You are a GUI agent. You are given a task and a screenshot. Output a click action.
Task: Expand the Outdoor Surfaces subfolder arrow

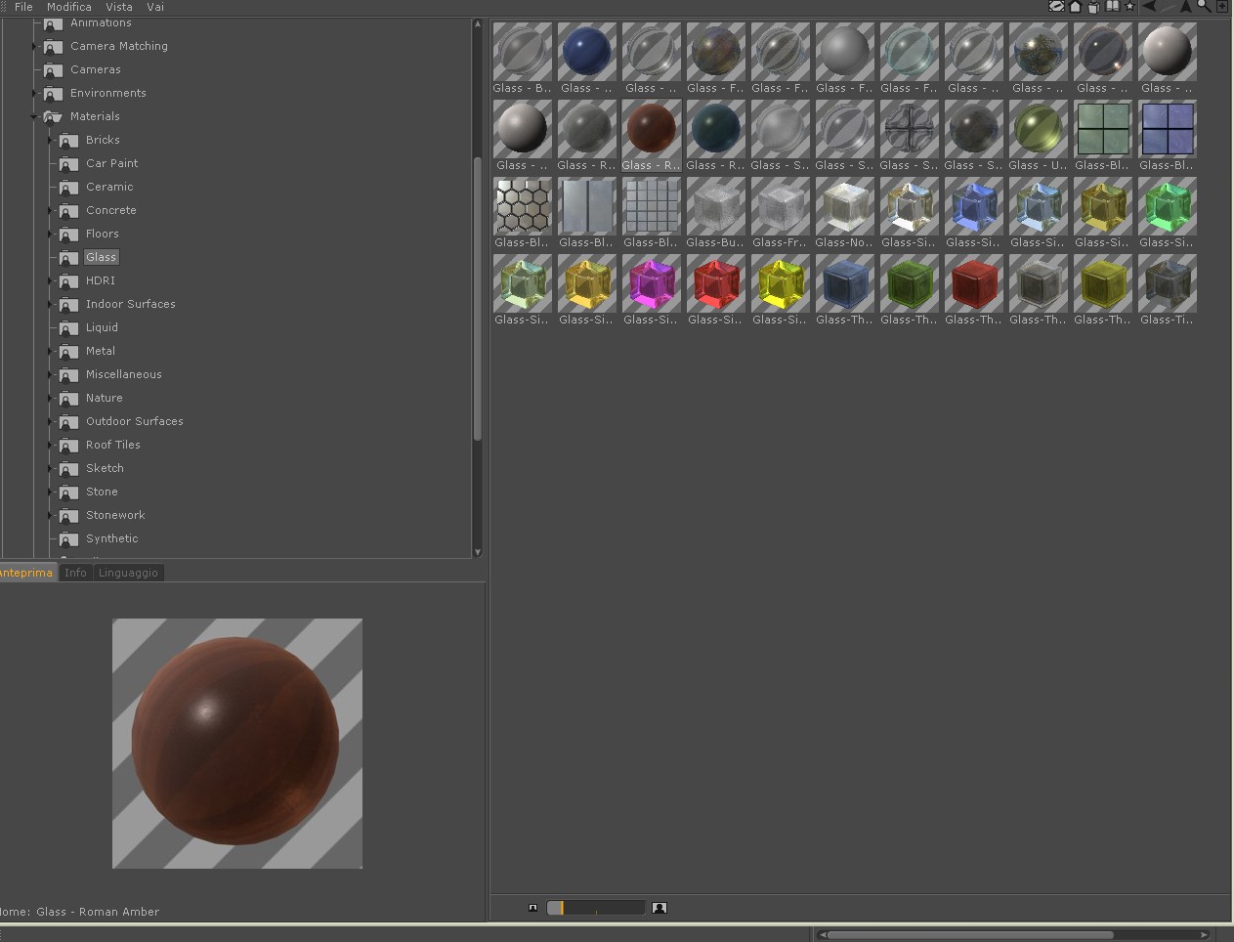(x=51, y=421)
